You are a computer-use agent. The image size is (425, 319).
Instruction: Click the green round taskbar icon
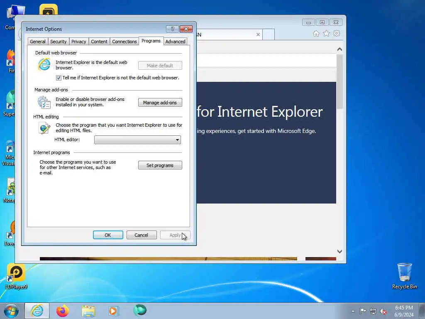(x=140, y=310)
